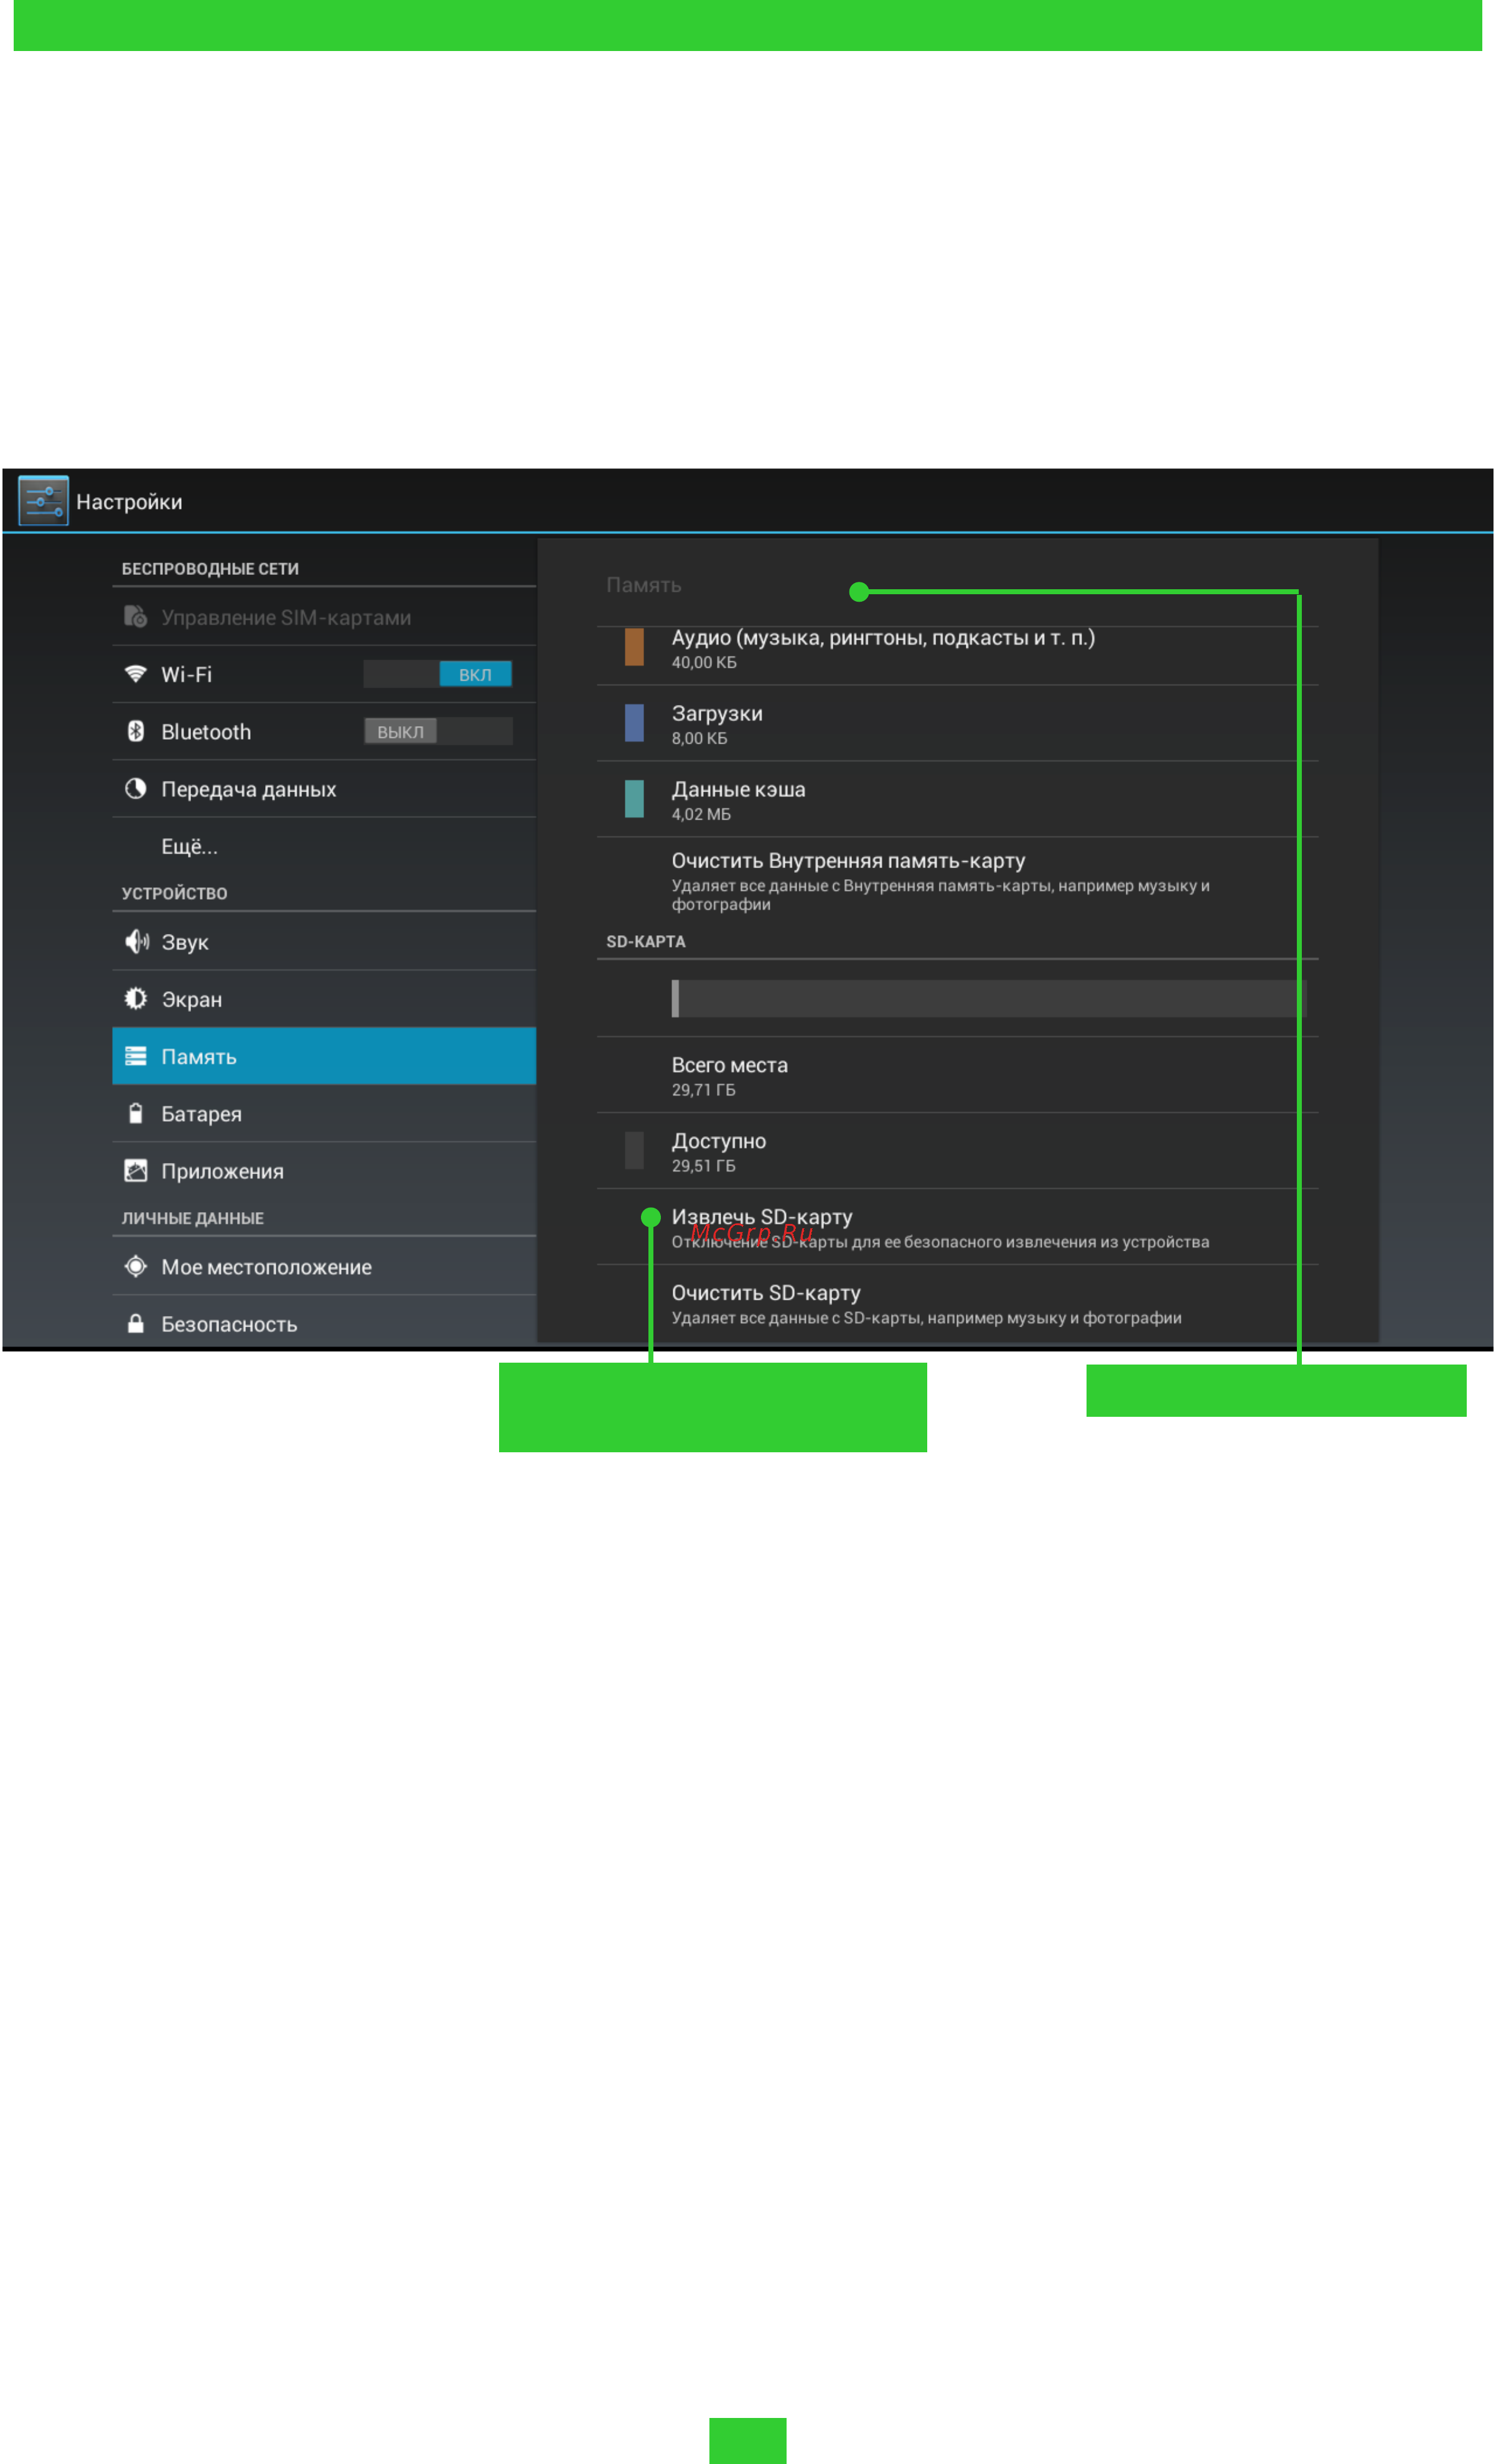Tap Данные кэша 4,02 МБ entry

click(957, 800)
